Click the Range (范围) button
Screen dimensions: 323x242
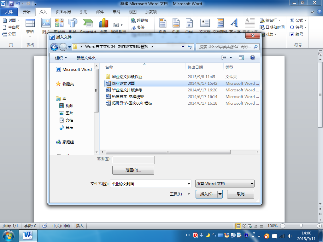pos(133,170)
